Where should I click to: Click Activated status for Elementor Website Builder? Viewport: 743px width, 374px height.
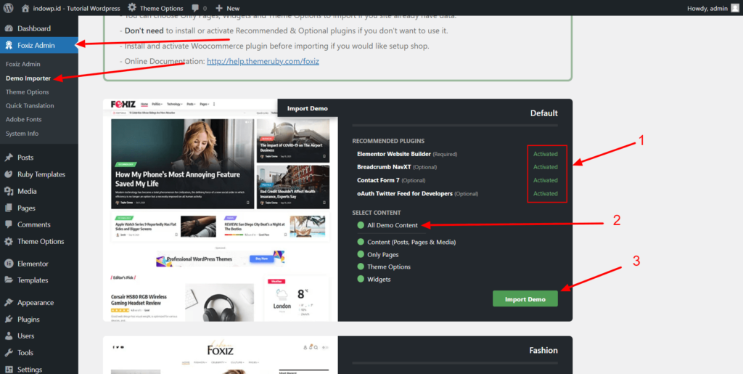pyautogui.click(x=546, y=154)
